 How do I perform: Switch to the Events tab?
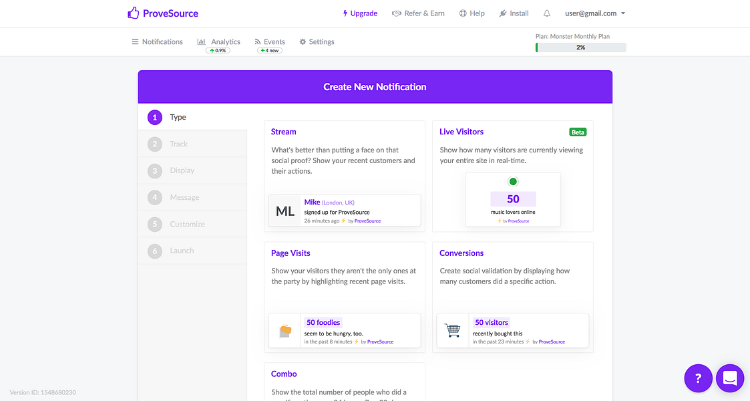(270, 41)
